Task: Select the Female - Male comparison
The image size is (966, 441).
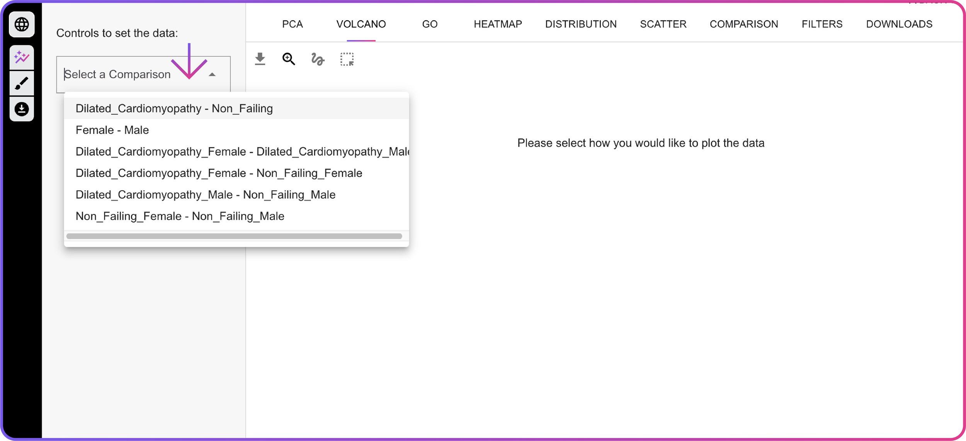Action: 112,130
